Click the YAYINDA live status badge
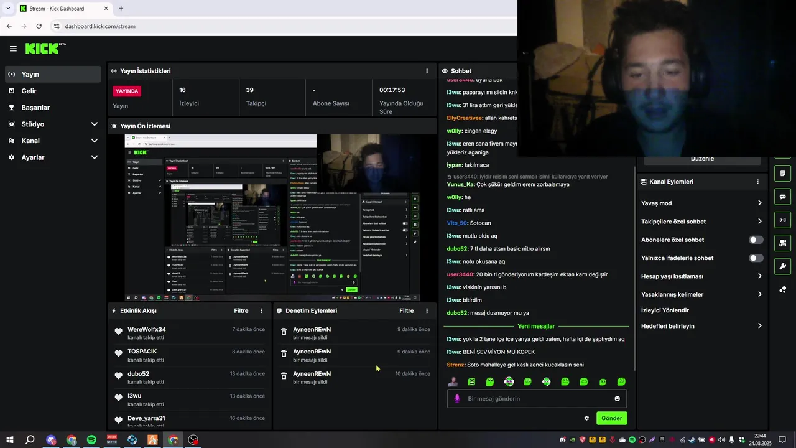The width and height of the screenshot is (796, 448). (x=127, y=91)
